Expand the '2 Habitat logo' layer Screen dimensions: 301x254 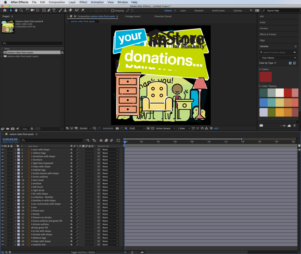point(16,170)
